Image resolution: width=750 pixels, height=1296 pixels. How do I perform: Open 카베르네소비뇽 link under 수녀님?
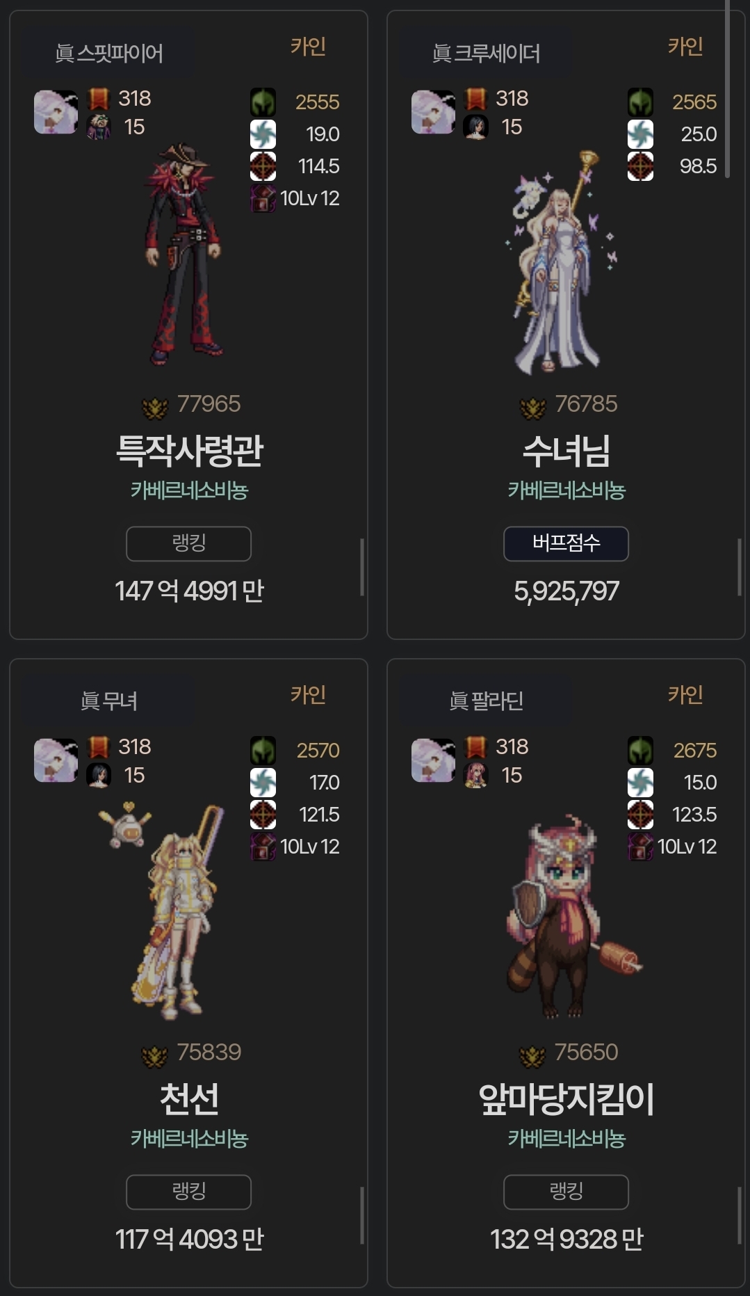point(566,490)
